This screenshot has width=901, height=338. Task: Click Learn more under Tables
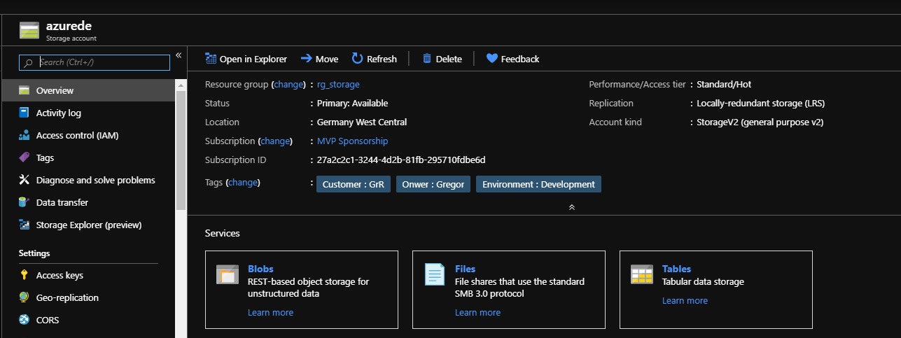coord(685,300)
